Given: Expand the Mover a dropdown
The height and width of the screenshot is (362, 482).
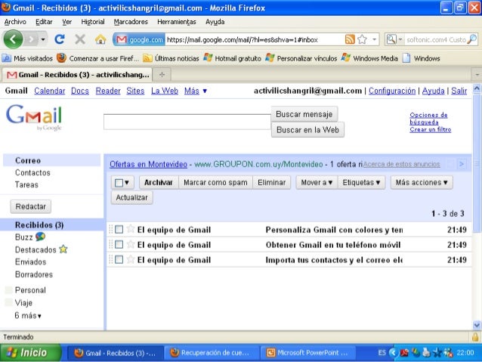Looking at the screenshot, I should tap(317, 182).
